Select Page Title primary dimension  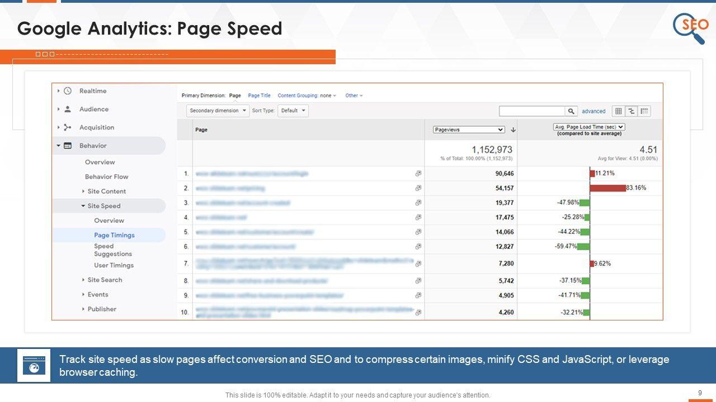click(259, 95)
